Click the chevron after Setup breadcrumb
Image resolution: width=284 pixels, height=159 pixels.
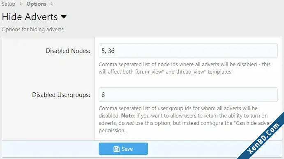pos(21,4)
